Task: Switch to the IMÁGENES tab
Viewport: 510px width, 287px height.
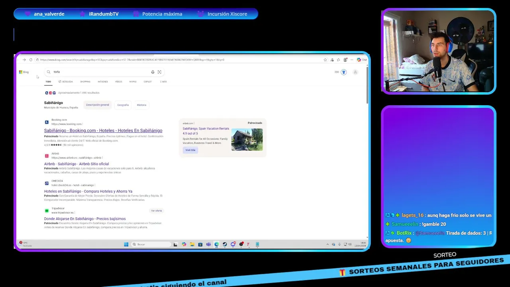Action: pos(103,82)
